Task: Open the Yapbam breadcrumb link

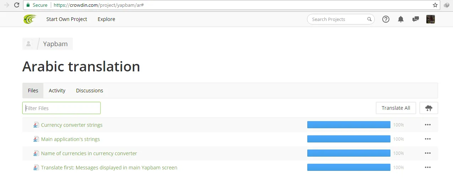Action: [x=55, y=44]
